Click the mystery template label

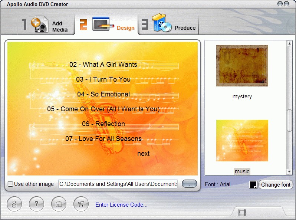(x=242, y=96)
